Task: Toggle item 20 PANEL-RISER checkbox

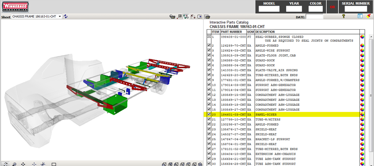Action: click(x=209, y=114)
